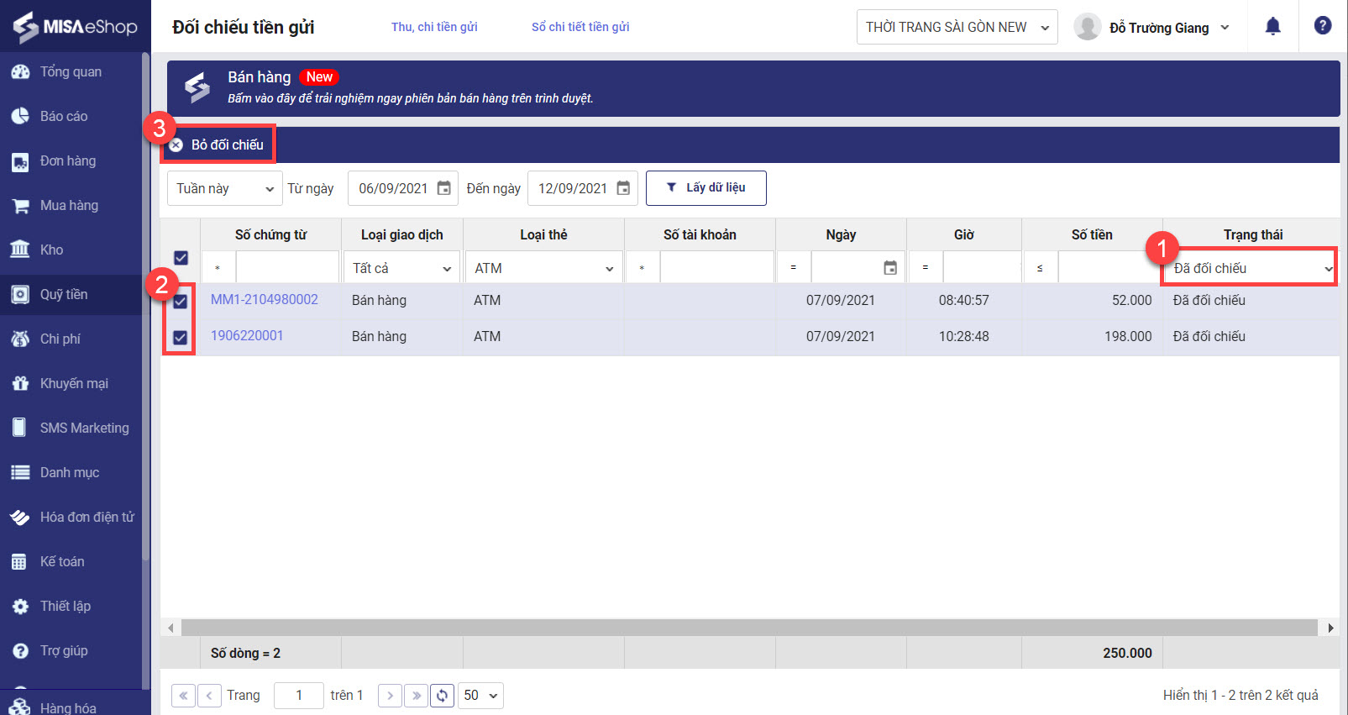Viewport: 1348px width, 715px height.
Task: Open Báo cáo reports icon
Action: [20, 117]
